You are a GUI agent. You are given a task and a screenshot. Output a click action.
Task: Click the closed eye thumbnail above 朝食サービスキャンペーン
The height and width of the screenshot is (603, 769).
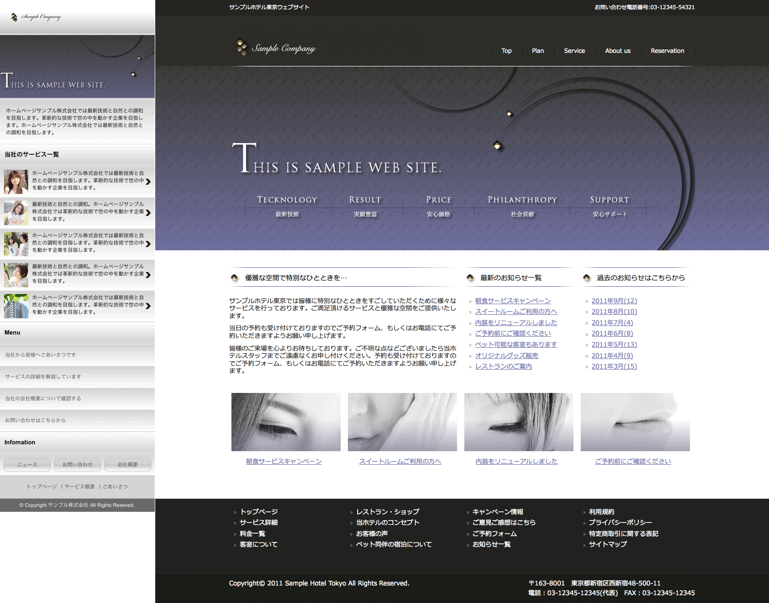(x=286, y=422)
